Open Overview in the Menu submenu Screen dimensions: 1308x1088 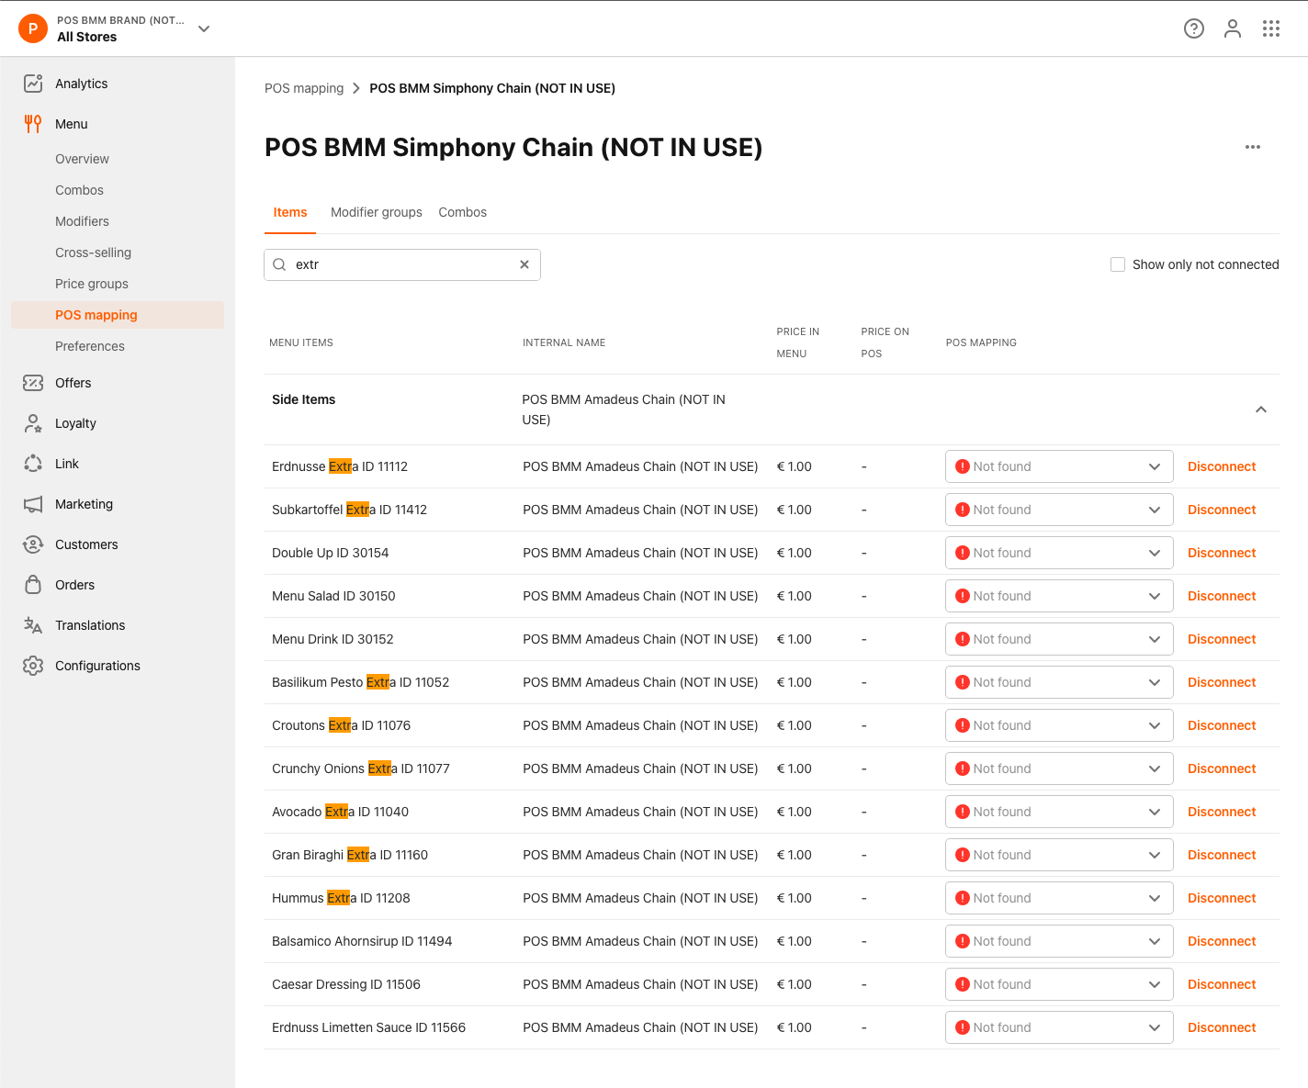[x=82, y=159]
